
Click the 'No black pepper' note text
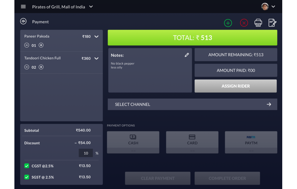pyautogui.click(x=122, y=63)
